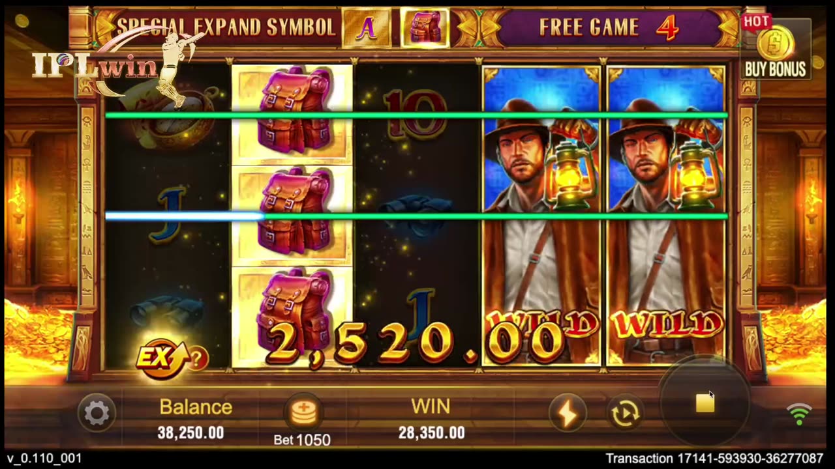Image resolution: width=835 pixels, height=469 pixels.
Task: Click the bet coins stack icon
Action: pos(303,412)
